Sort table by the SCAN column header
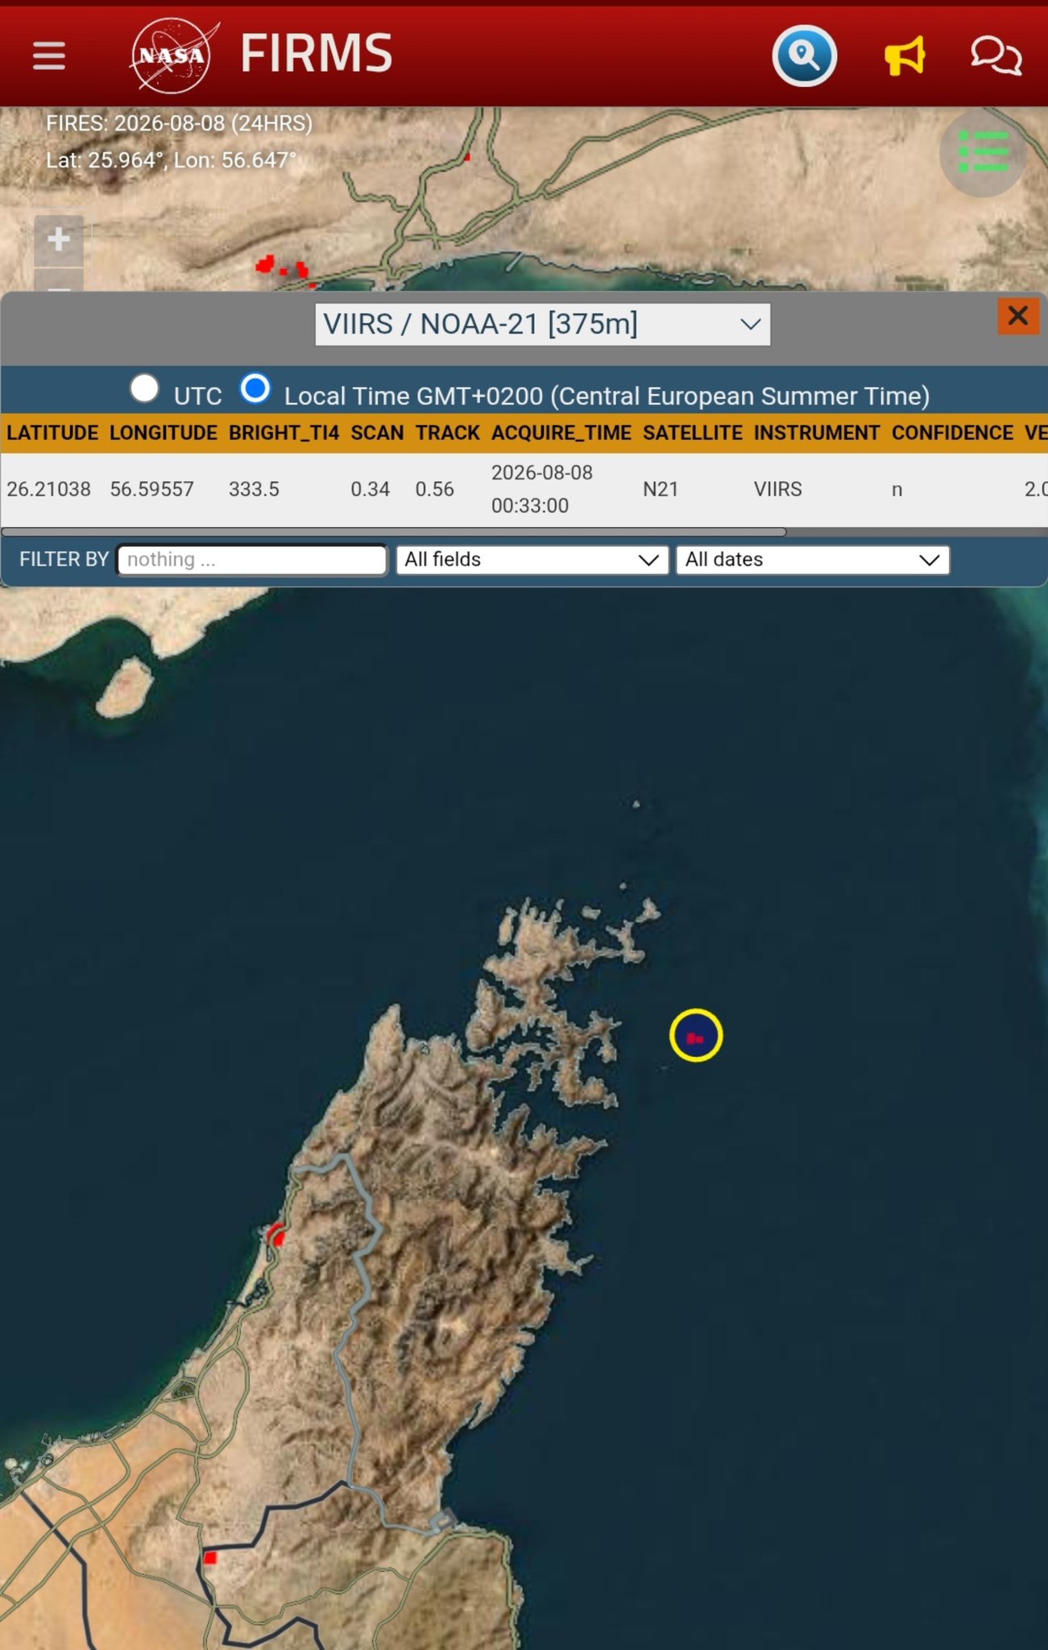The width and height of the screenshot is (1048, 1650). [x=377, y=433]
